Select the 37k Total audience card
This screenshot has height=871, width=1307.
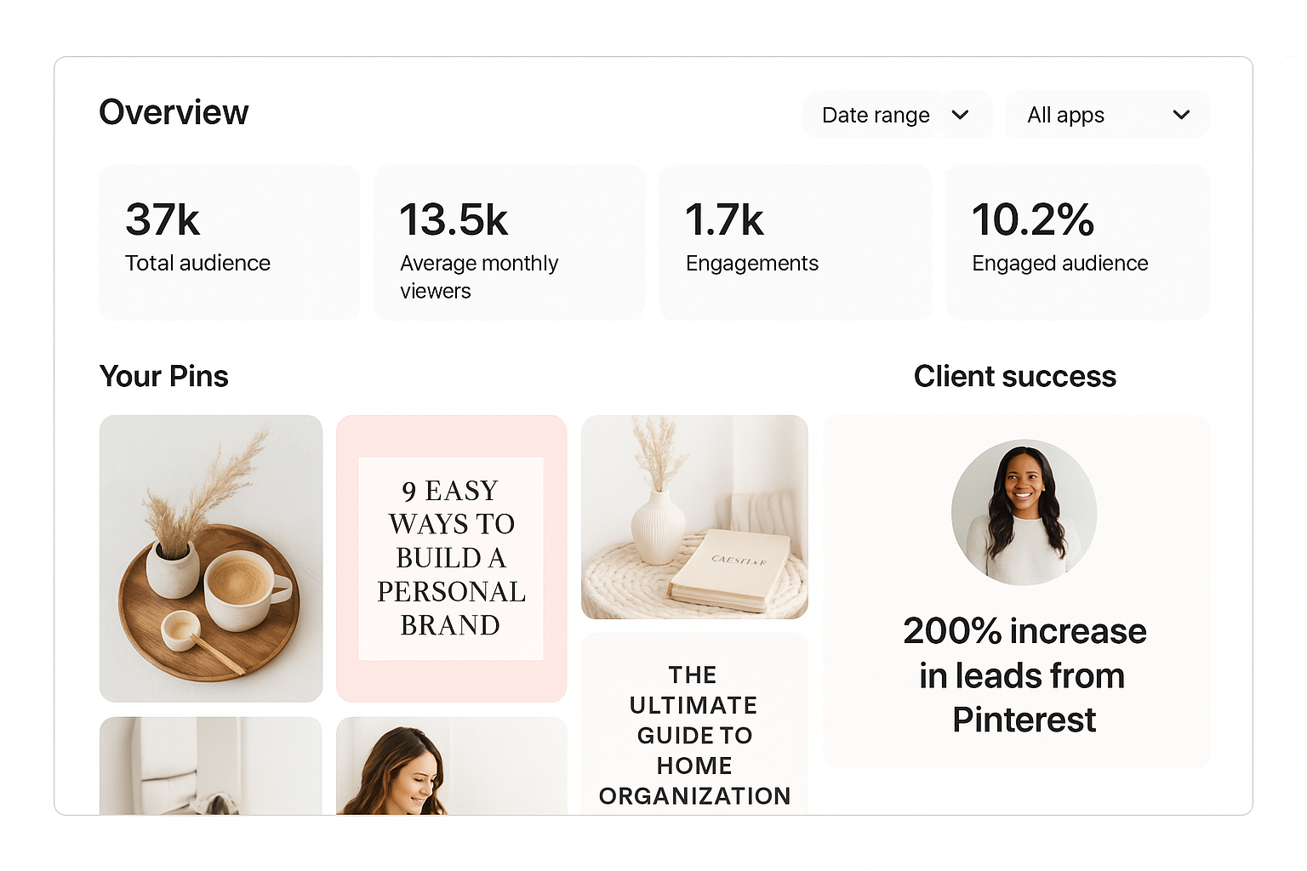tap(229, 242)
